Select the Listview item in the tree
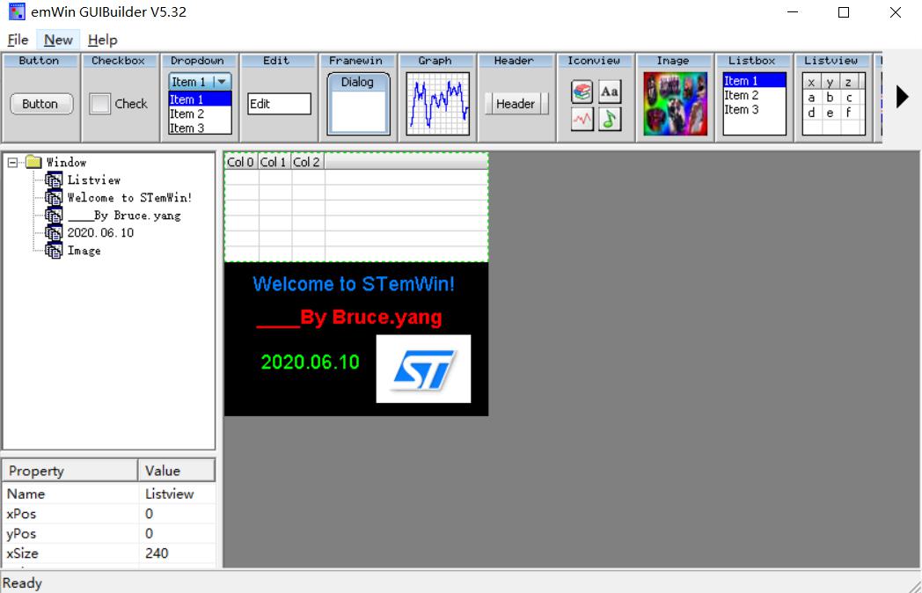The image size is (922, 593). (x=93, y=180)
